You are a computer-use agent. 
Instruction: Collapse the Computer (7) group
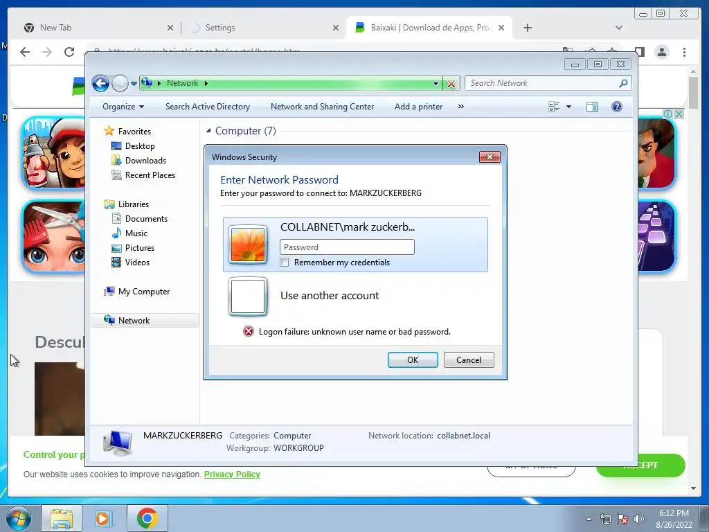point(208,131)
